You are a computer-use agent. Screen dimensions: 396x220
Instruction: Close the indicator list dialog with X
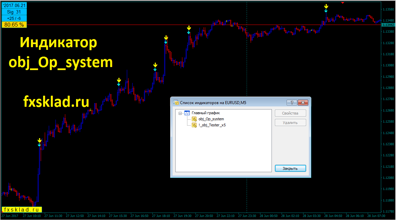(303, 102)
